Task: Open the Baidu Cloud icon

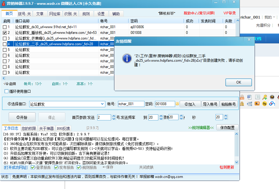Action: [x=272, y=104]
